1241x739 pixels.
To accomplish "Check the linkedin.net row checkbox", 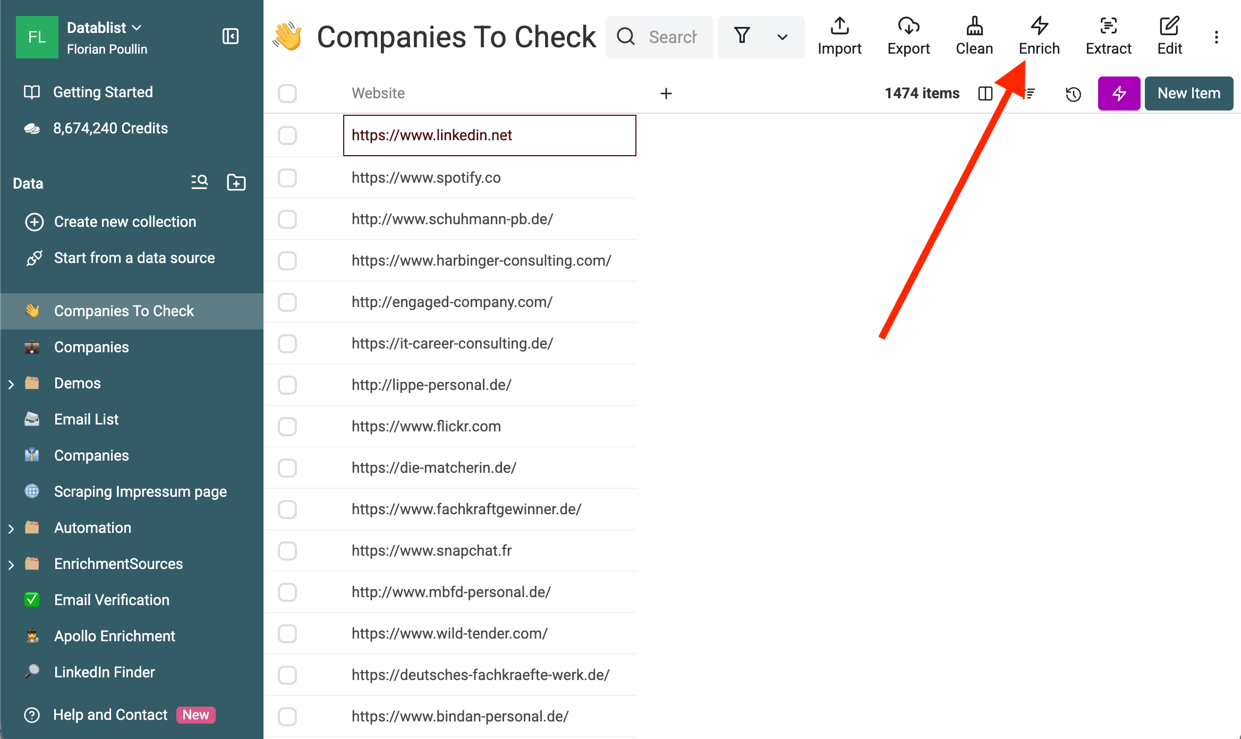I will pyautogui.click(x=287, y=135).
